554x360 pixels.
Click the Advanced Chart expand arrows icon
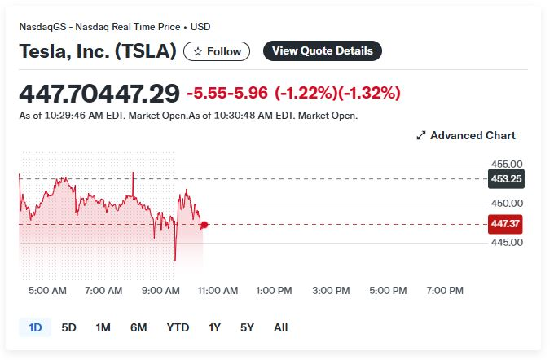point(421,135)
